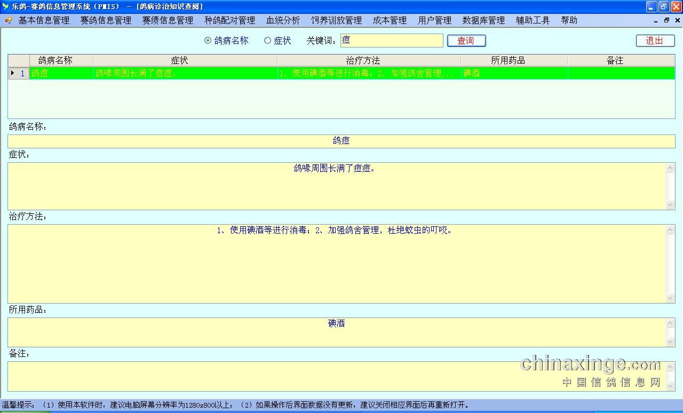The image size is (683, 413).
Task: Minimize the inner MDI child window
Action: click(656, 20)
